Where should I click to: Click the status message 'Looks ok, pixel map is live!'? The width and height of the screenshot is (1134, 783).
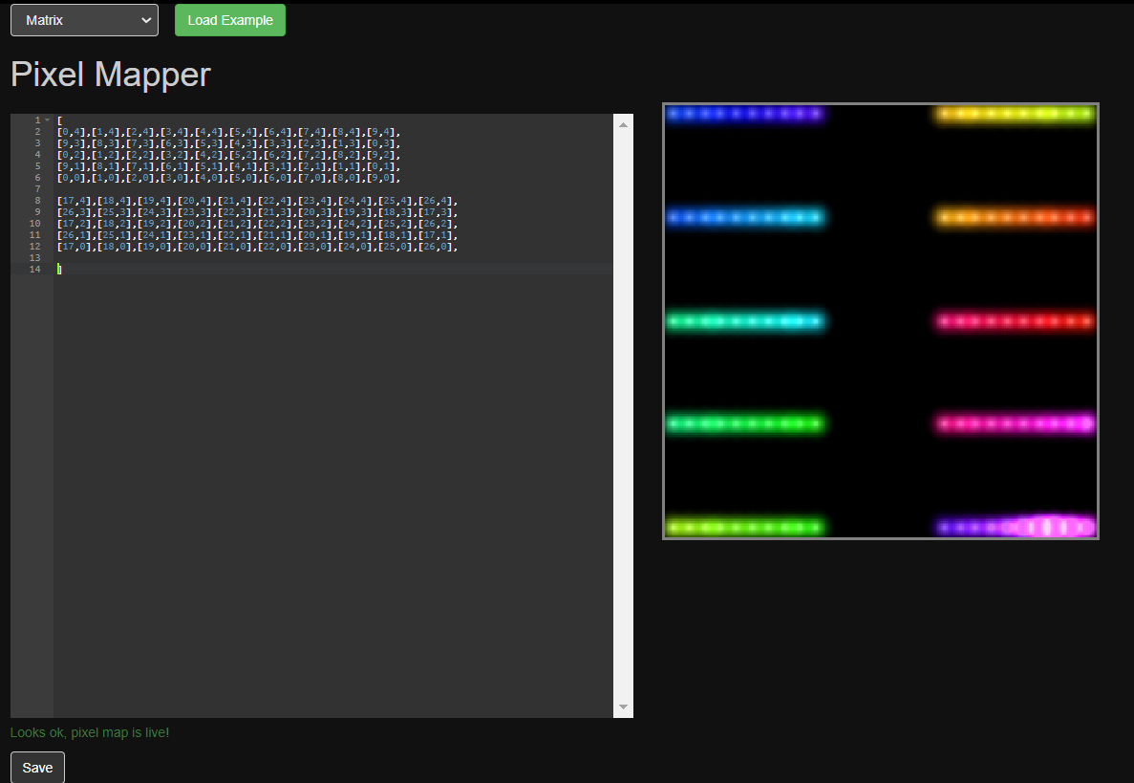tap(89, 732)
